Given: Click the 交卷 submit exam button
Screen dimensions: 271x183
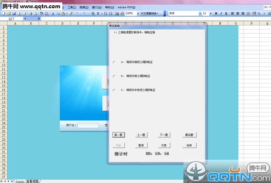Looking at the screenshot, I should tap(164, 145).
